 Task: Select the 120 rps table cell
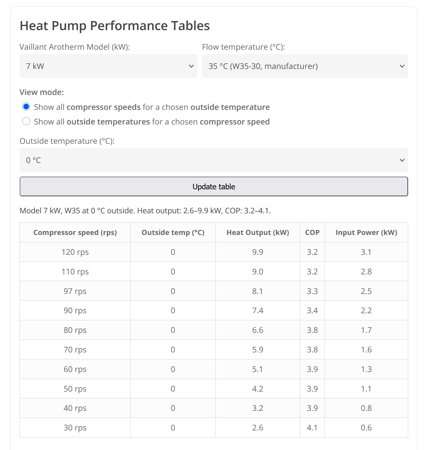[75, 252]
